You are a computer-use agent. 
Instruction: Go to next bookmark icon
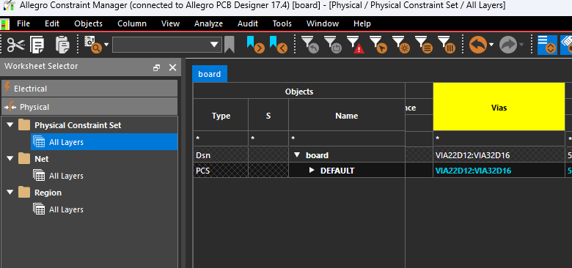tap(255, 45)
